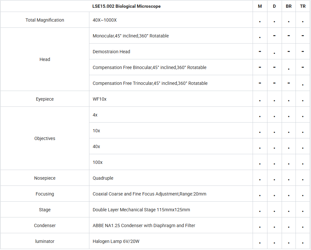Click the Total Magnification row label
This screenshot has width=311, height=250.
tap(45, 20)
